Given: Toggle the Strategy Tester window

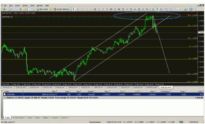Looking at the screenshot, I should 32,9.
